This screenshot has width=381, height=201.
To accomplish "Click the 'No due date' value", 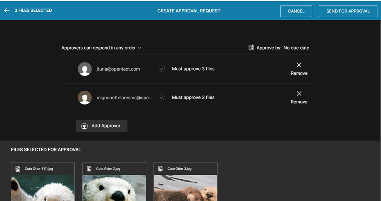I will point(296,48).
